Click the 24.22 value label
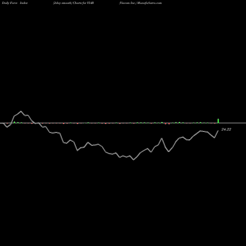Screen dimensions: 246x246 click(226, 129)
